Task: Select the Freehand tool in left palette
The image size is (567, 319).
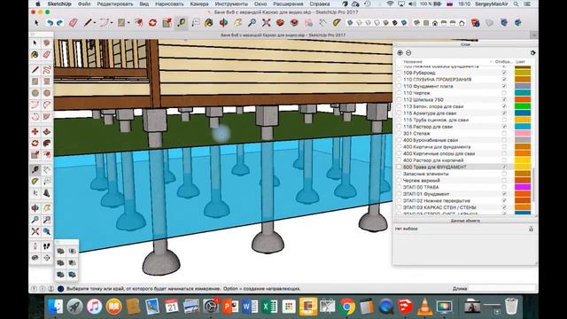Action: click(x=47, y=69)
